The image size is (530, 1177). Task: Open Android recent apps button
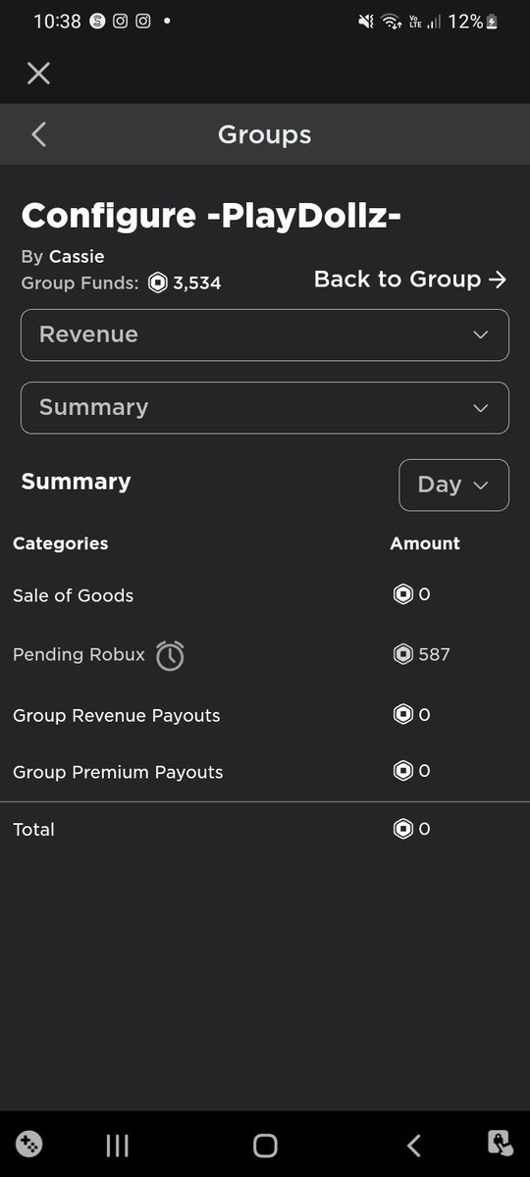117,1145
